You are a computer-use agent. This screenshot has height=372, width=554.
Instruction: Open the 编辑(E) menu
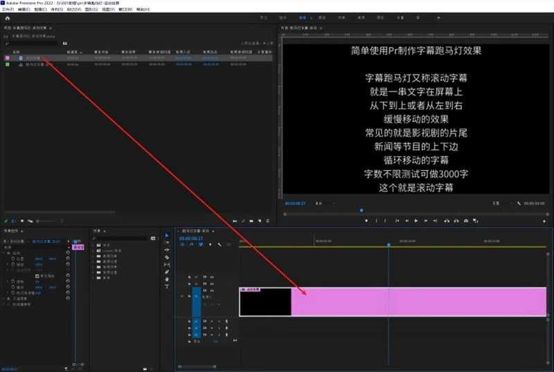(x=24, y=10)
